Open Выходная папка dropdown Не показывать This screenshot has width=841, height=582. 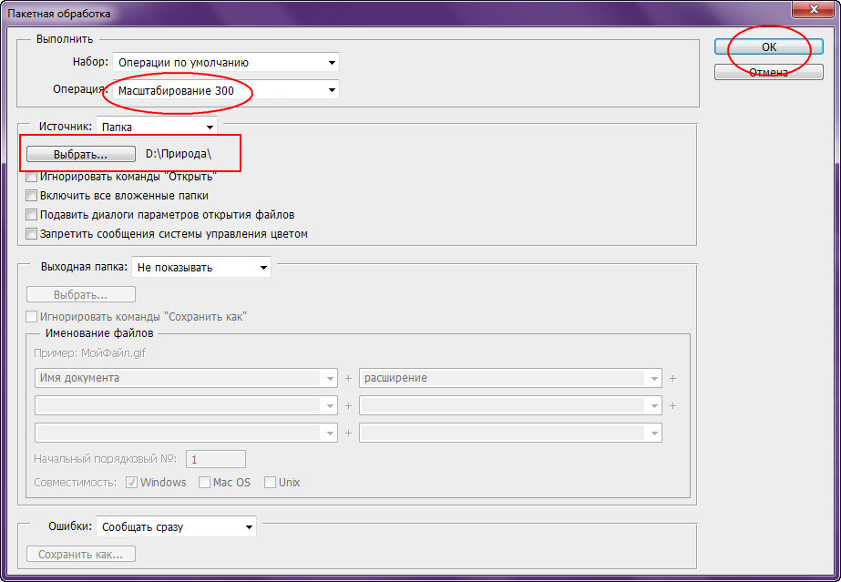coord(201,268)
